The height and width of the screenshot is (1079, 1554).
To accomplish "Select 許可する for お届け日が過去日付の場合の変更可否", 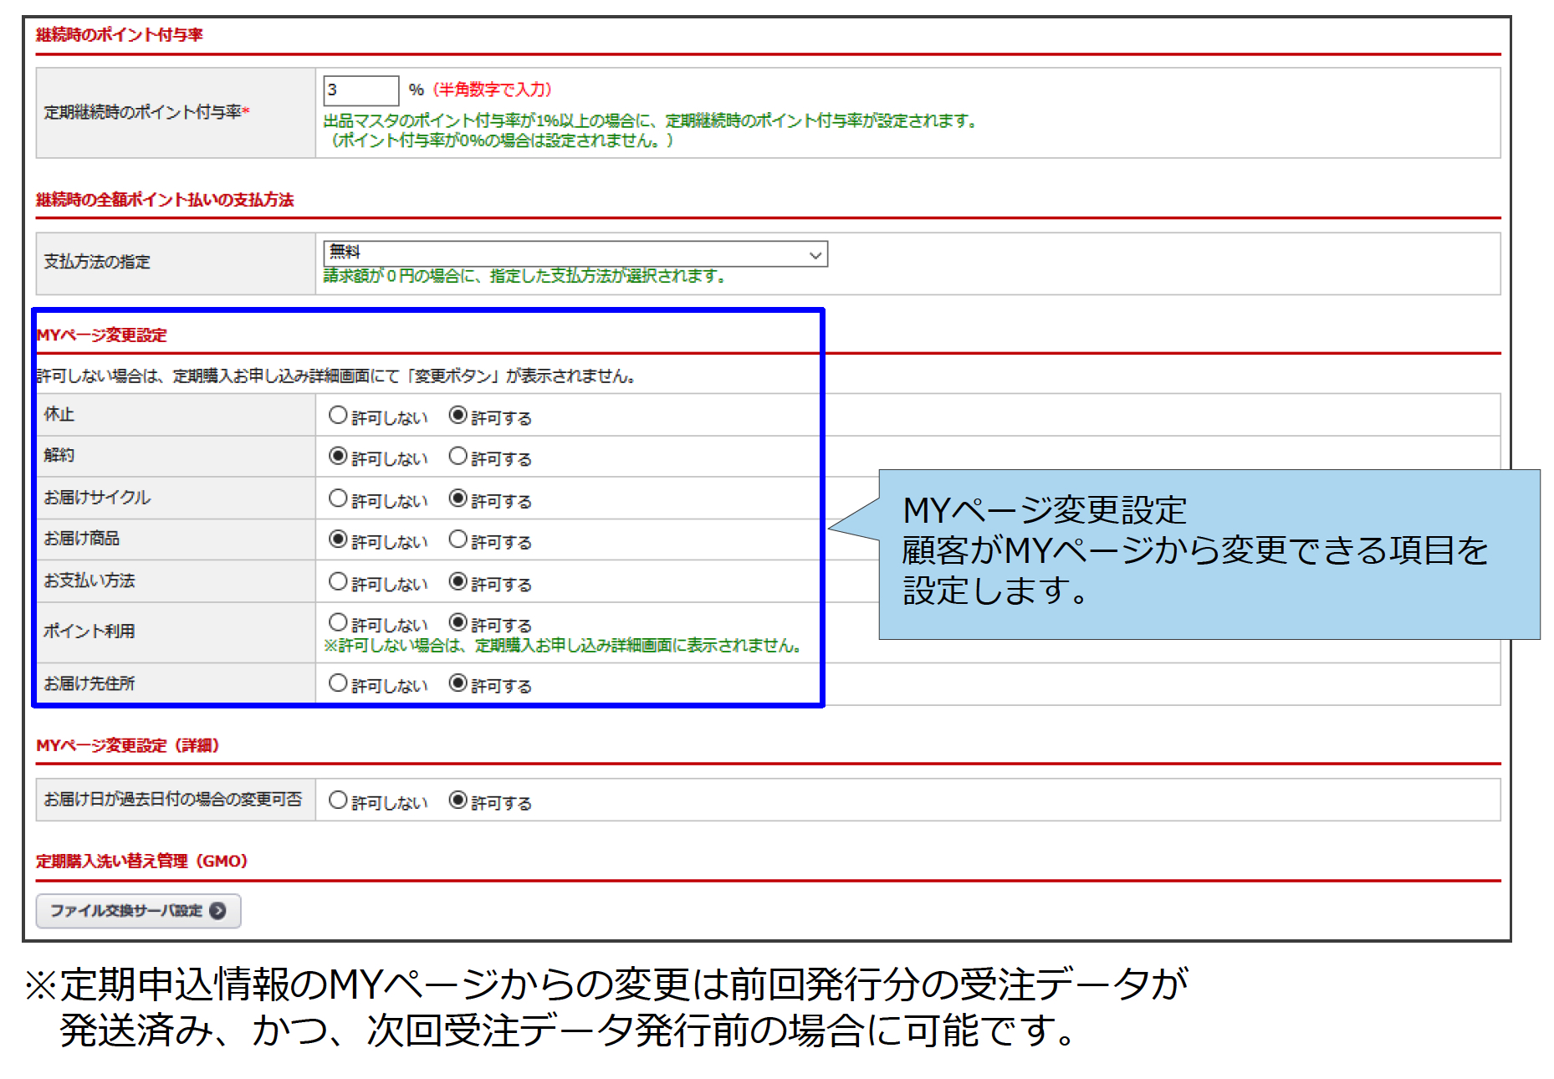I will point(458,800).
